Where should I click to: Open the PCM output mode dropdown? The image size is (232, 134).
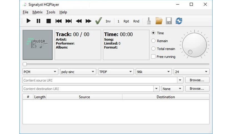pos(40,72)
